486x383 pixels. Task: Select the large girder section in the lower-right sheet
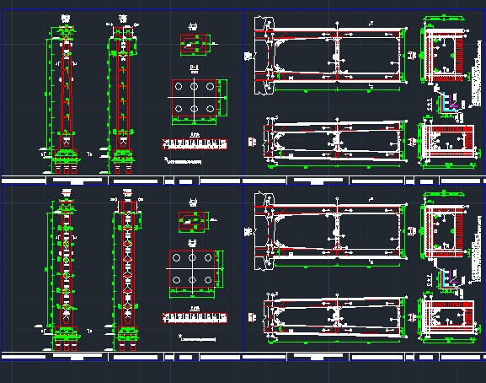331,231
